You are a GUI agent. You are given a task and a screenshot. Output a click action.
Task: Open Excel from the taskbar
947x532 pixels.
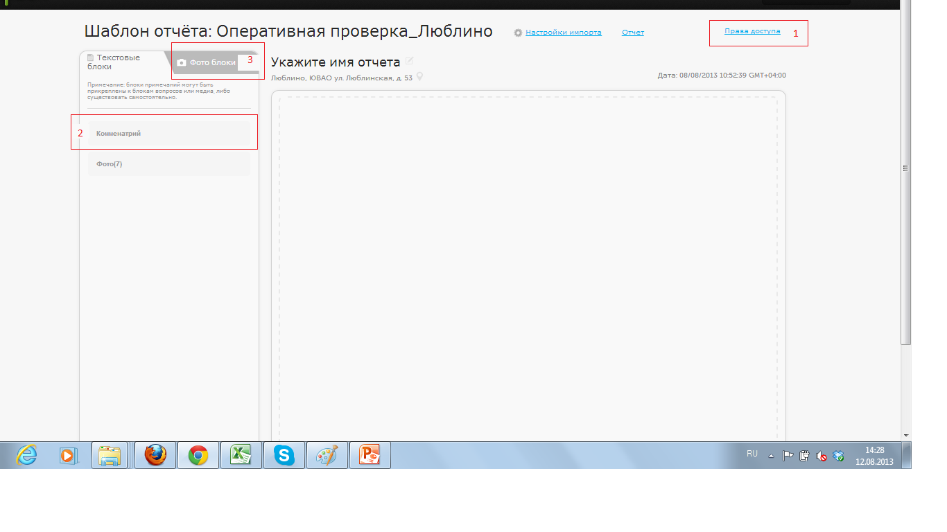[241, 455]
